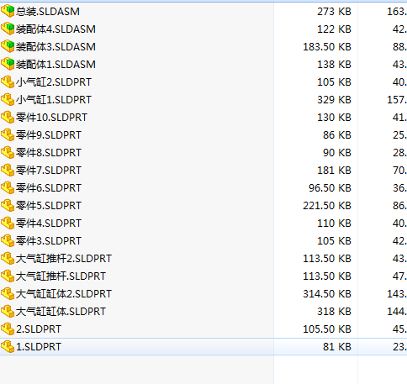Select the file name 零件8.SLDPRT

[49, 153]
